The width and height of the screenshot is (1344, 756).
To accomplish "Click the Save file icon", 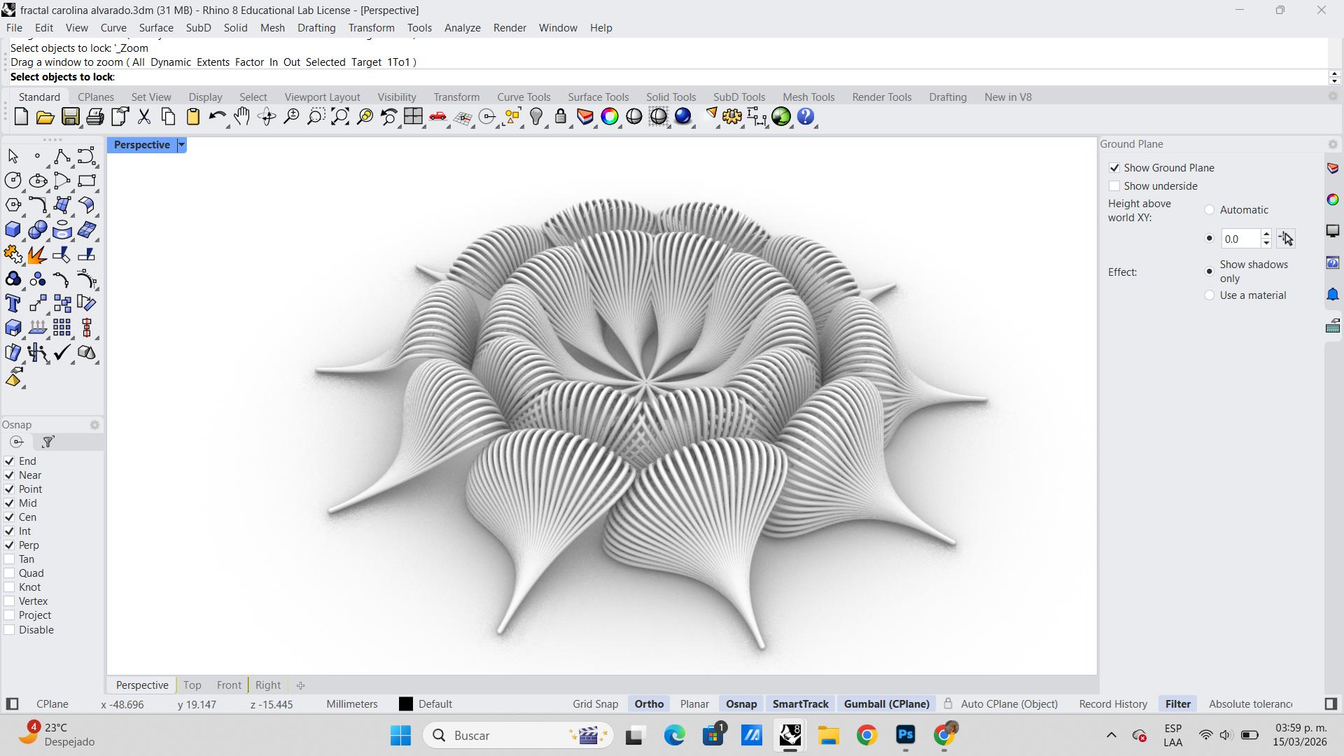I will click(70, 117).
